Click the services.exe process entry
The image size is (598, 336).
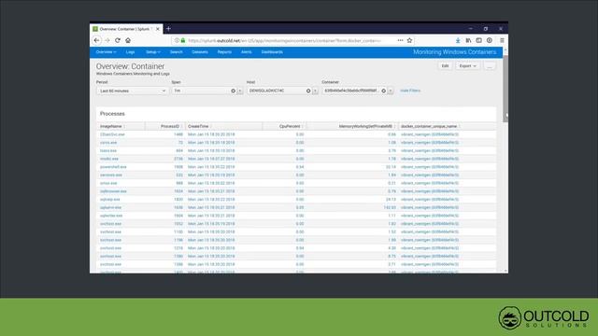111,175
